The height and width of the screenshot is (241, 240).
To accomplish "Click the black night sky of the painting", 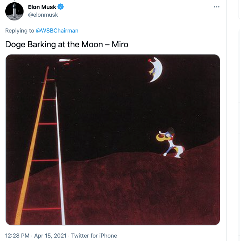I will click(114, 95).
